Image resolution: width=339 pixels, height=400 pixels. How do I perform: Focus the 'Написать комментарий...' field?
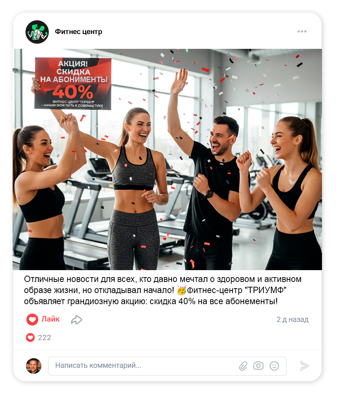point(167,366)
